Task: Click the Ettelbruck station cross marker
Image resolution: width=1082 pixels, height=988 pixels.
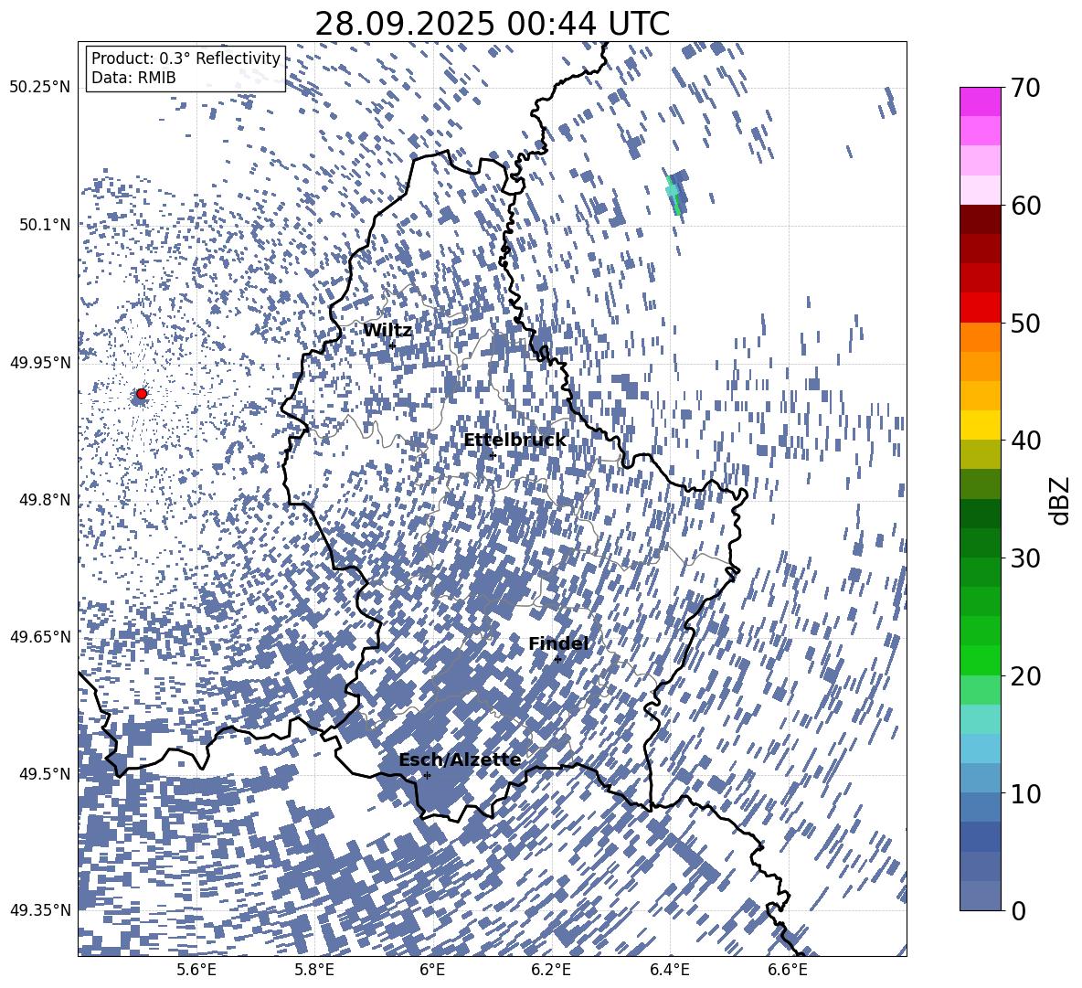Action: (x=492, y=455)
